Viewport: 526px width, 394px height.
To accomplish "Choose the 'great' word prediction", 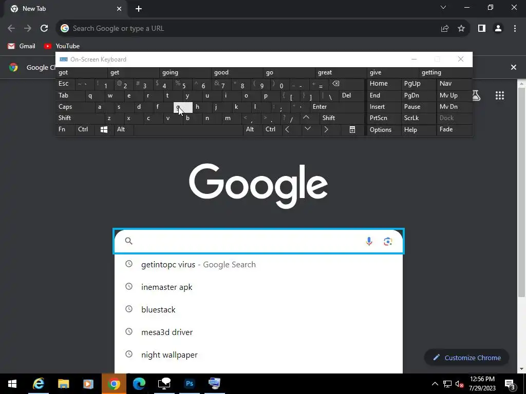I will 341,72.
